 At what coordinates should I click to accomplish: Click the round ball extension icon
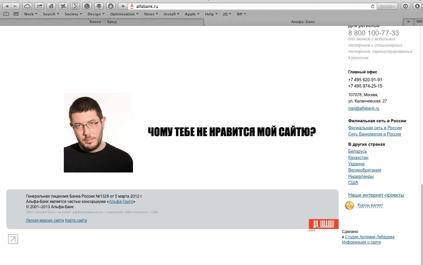pyautogui.click(x=87, y=6)
